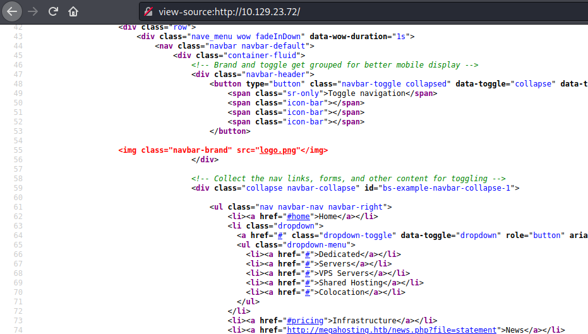This screenshot has width=588, height=334.
Task: Reload the page with the refresh icon
Action: (53, 11)
